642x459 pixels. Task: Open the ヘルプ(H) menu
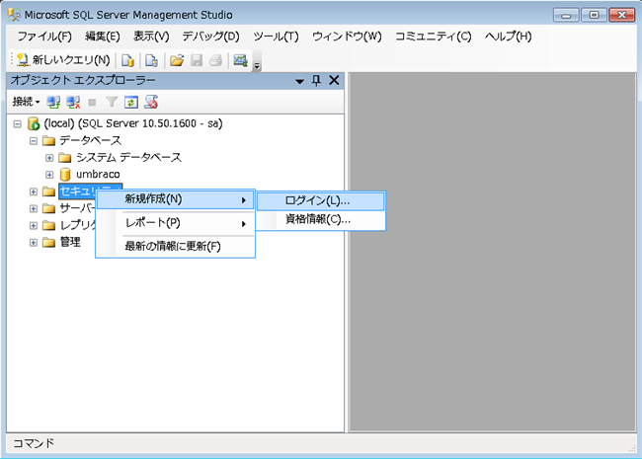[508, 37]
